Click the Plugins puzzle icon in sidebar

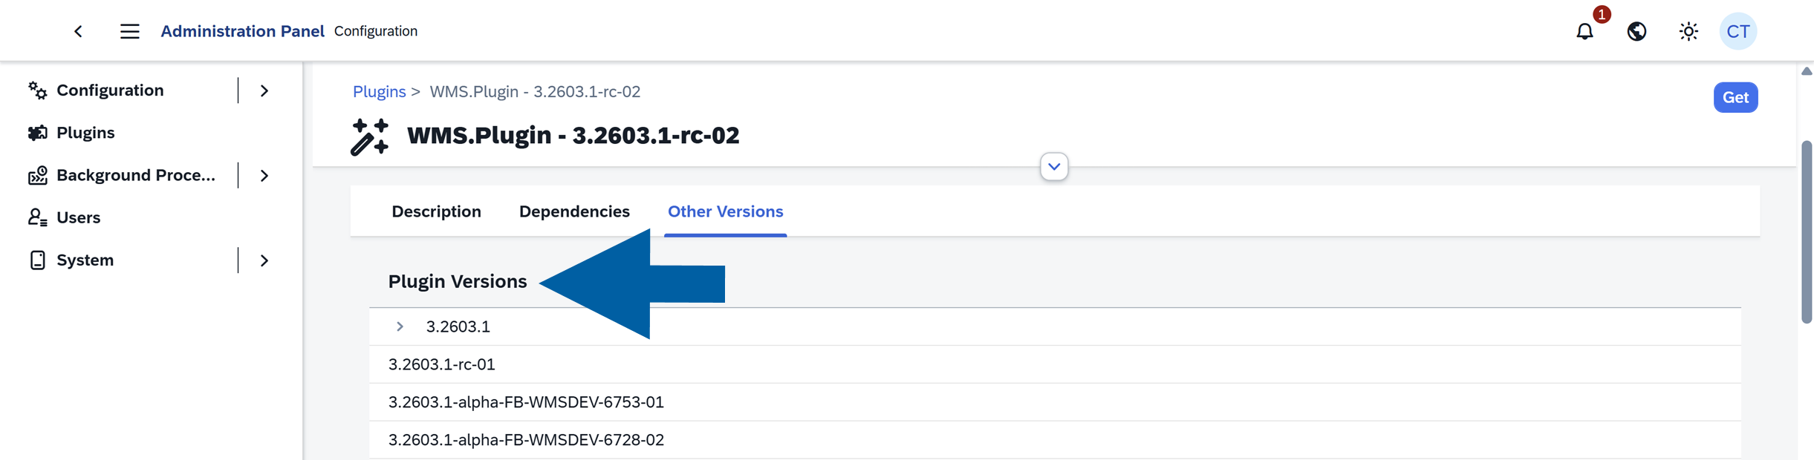pos(37,132)
